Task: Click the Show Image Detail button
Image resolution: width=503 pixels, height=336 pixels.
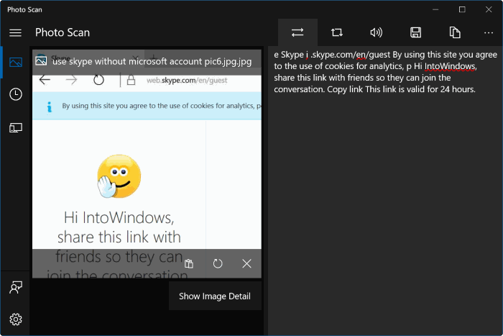Action: coord(215,296)
